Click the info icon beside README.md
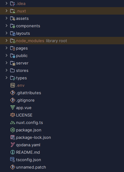This screenshot has height=172, width=124. [13, 152]
